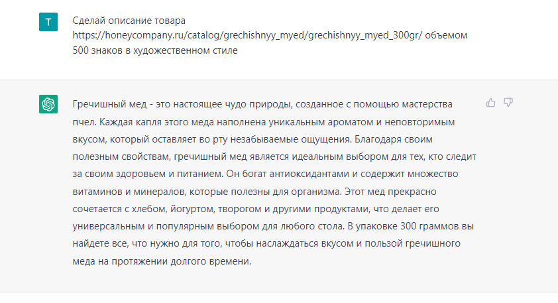Dislike the response with the thumbs down icon
The height and width of the screenshot is (303, 558).
pyautogui.click(x=508, y=103)
